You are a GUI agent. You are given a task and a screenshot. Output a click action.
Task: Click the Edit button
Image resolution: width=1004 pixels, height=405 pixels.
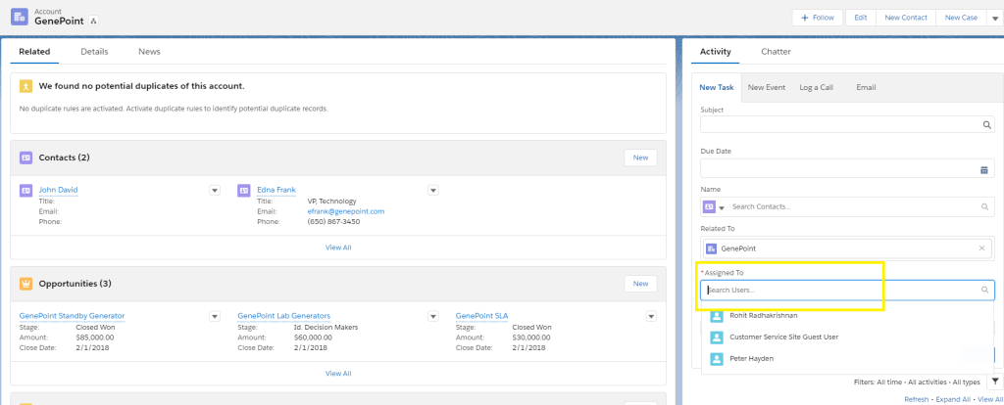861,18
